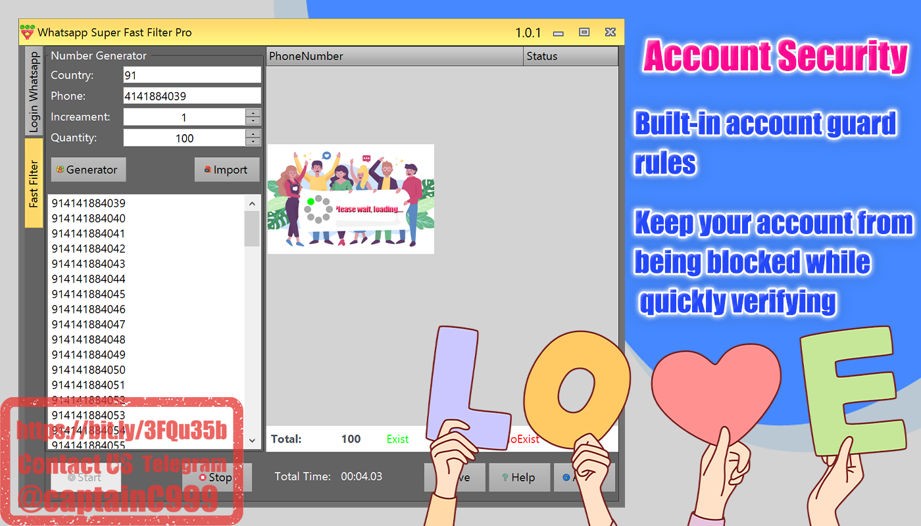This screenshot has height=526, width=921.
Task: Select number 914141884044 in list
Action: click(x=88, y=279)
